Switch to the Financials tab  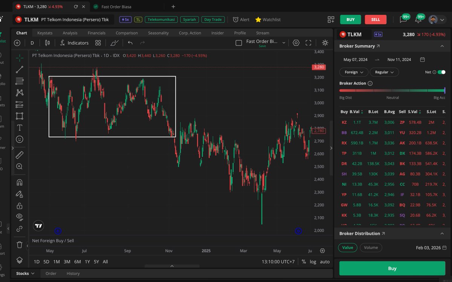pyautogui.click(x=96, y=33)
